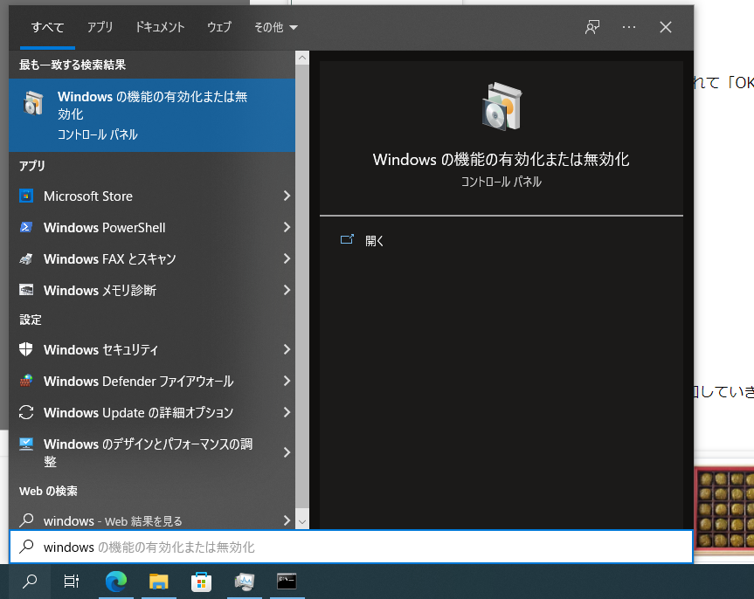This screenshot has width=754, height=599.
Task: Expand the Windows FAX とスキャン result arrow
Action: click(287, 258)
